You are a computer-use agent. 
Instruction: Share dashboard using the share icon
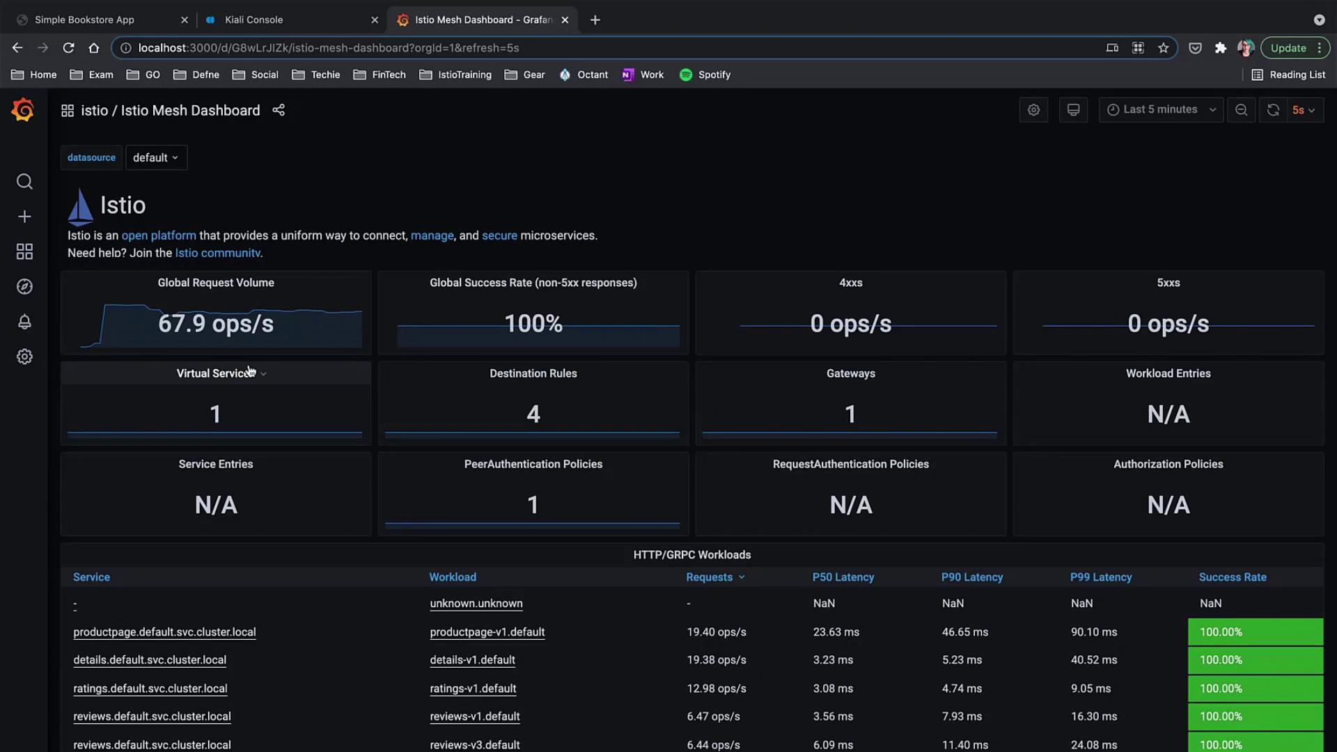pyautogui.click(x=279, y=110)
